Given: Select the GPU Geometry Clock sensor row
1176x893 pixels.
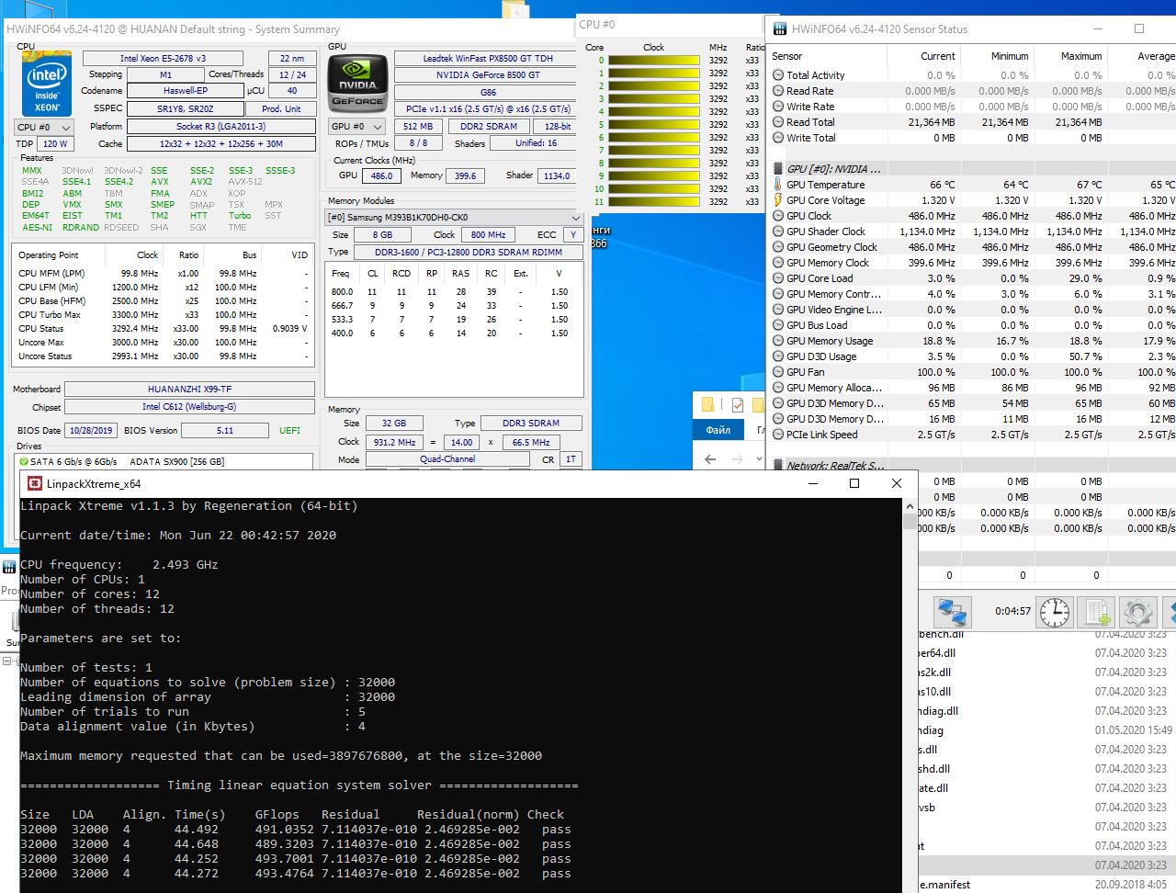Looking at the screenshot, I should point(972,247).
